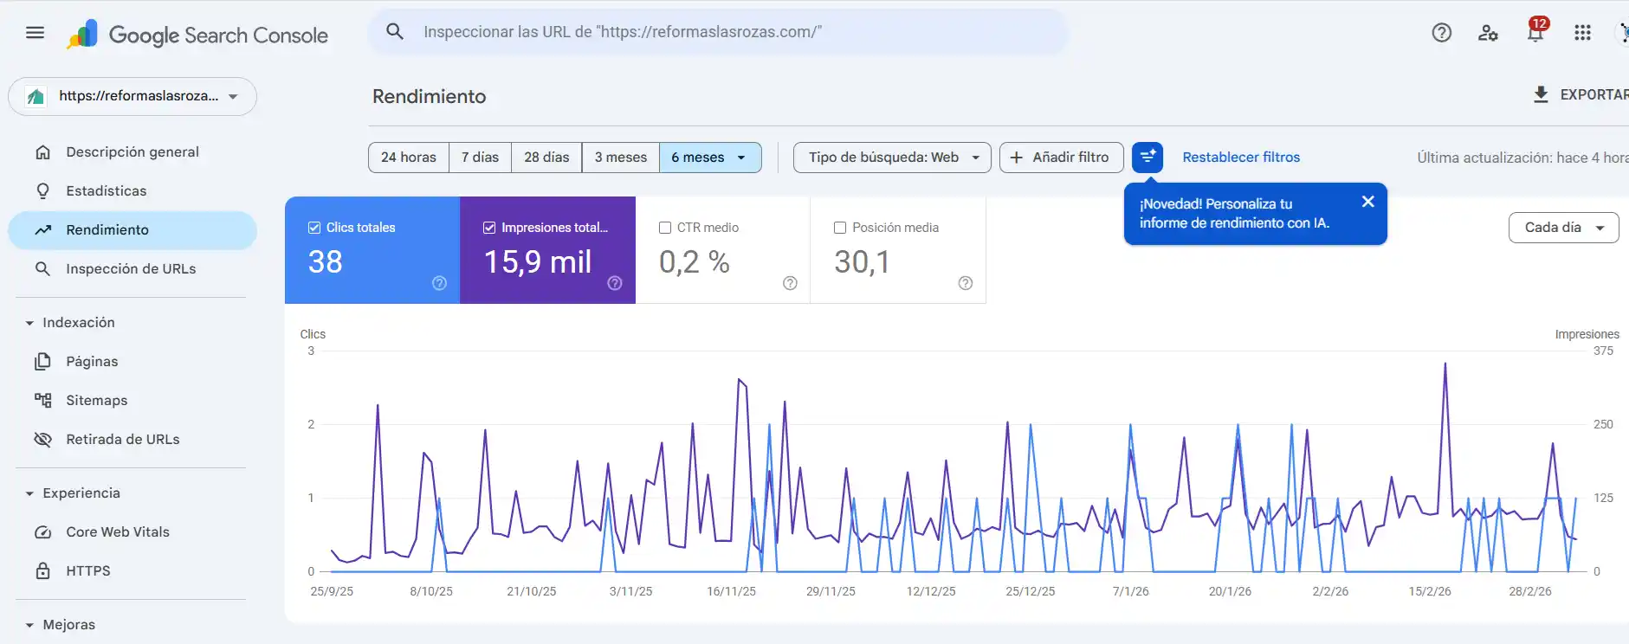Click the HTTPS padlock icon
This screenshot has width=1629, height=644.
pos(42,571)
